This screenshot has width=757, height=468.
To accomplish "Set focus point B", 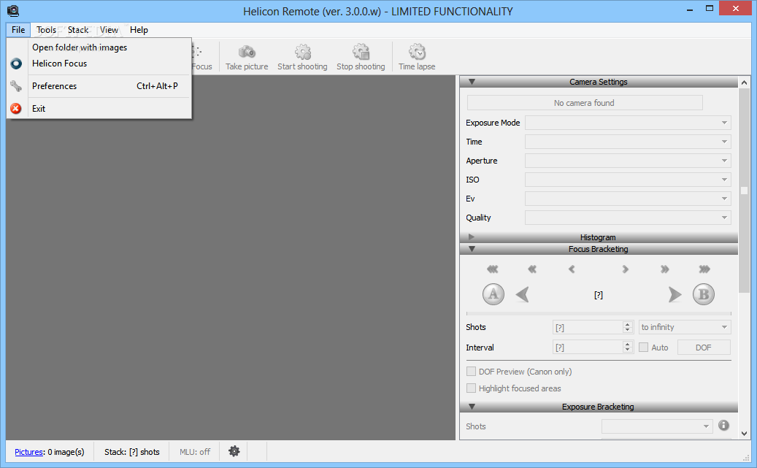I will [x=704, y=294].
